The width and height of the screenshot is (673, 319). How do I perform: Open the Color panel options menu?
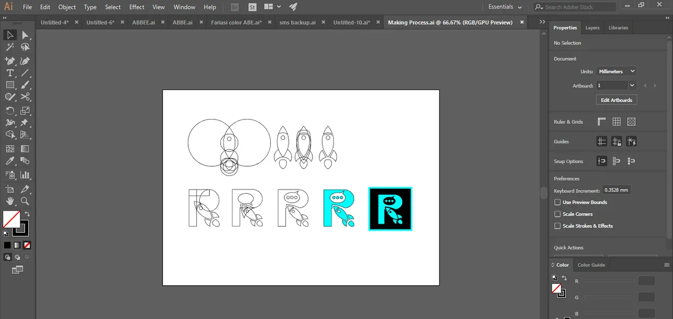[668, 265]
